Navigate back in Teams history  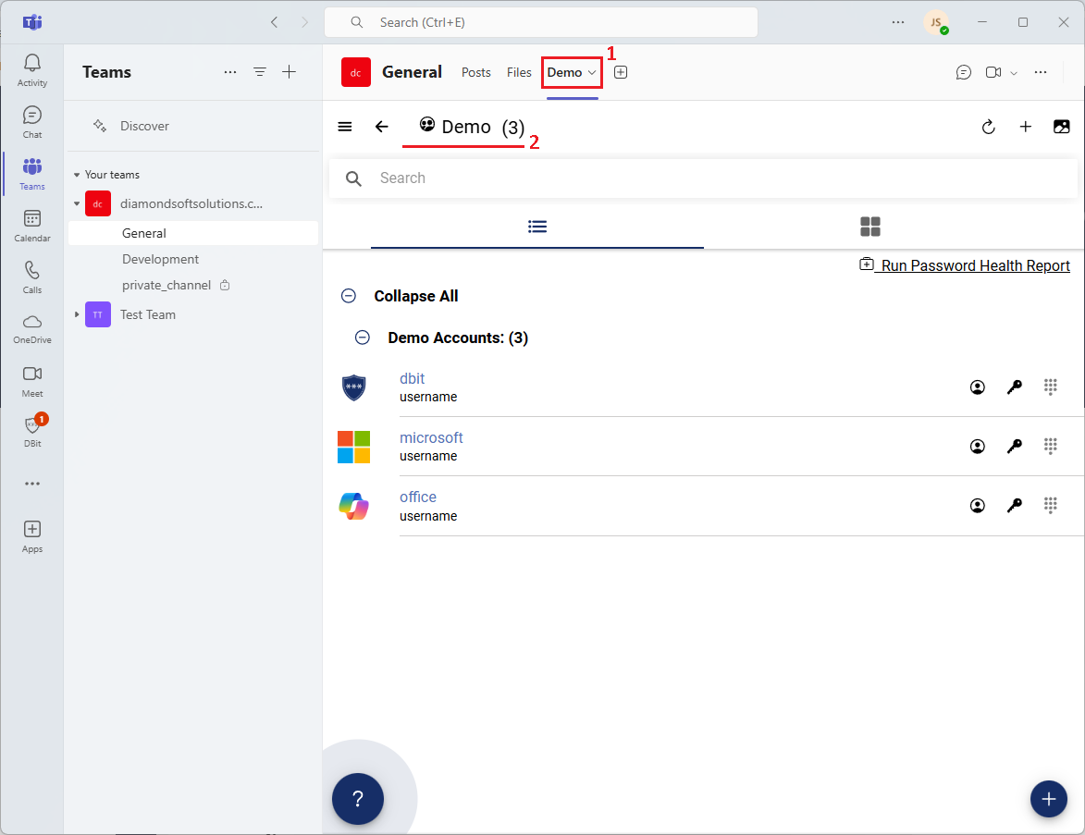pyautogui.click(x=274, y=22)
